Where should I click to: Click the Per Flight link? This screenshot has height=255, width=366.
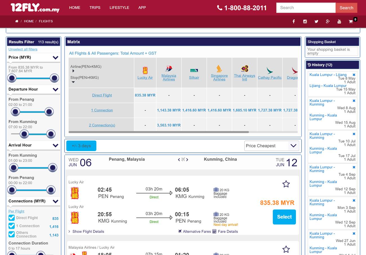tap(16, 211)
